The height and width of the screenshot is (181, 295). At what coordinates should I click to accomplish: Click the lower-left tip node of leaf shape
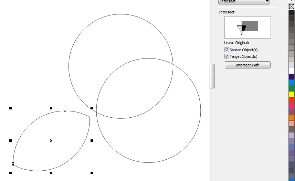pos(13,164)
